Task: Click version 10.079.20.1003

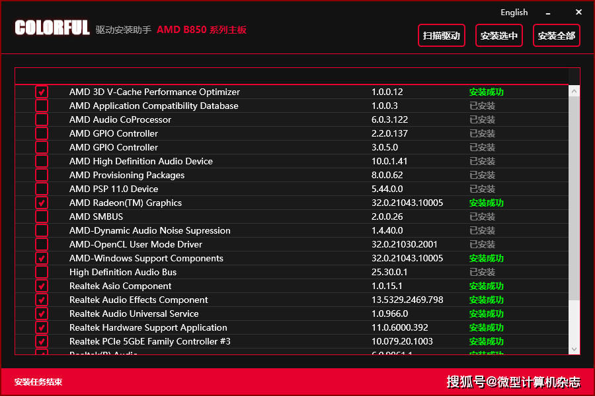Action: click(x=402, y=341)
